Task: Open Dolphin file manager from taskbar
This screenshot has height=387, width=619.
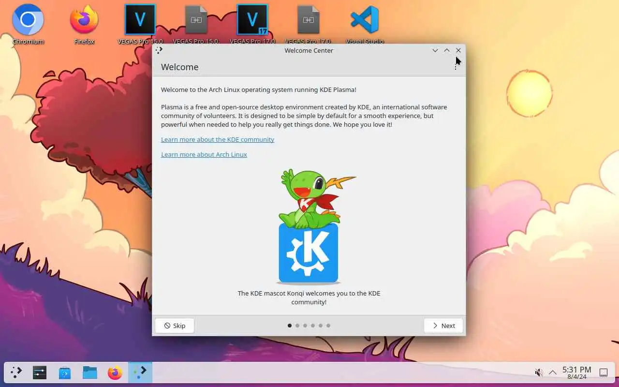Action: pyautogui.click(x=90, y=372)
